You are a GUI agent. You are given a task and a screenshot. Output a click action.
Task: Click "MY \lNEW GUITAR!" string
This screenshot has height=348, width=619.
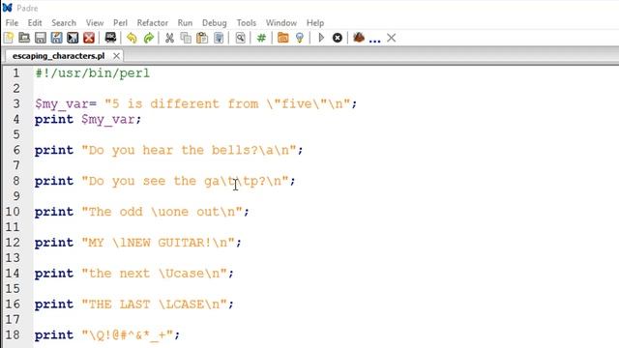point(158,243)
